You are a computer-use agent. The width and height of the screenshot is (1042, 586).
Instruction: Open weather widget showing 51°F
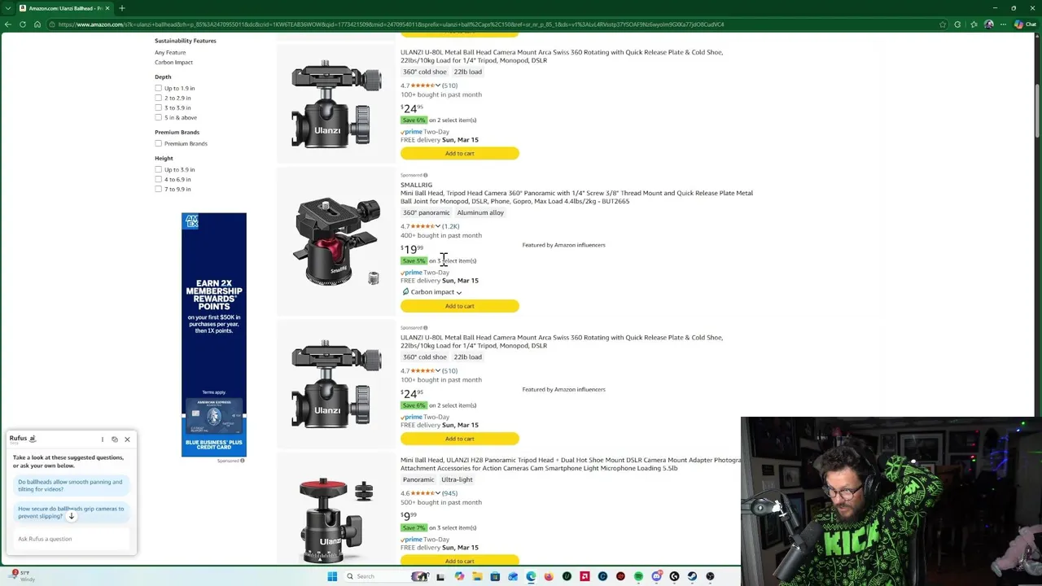click(23, 576)
